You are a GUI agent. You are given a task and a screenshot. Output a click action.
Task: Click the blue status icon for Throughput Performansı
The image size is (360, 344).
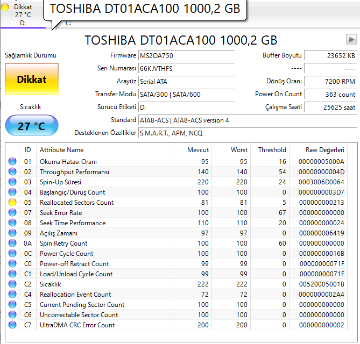click(x=12, y=171)
